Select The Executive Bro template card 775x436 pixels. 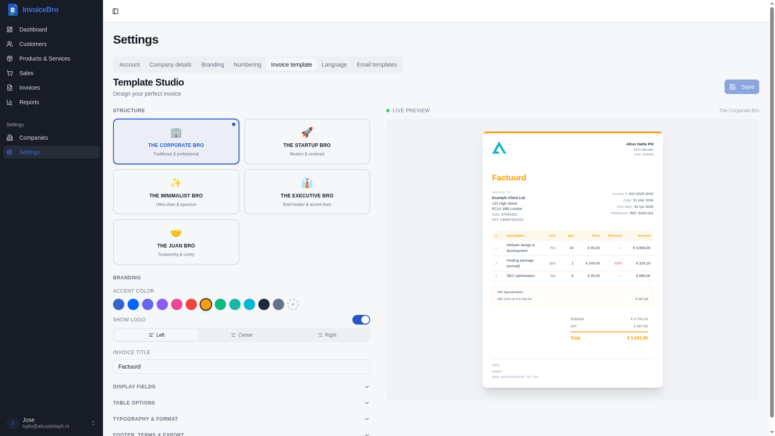[x=307, y=192]
